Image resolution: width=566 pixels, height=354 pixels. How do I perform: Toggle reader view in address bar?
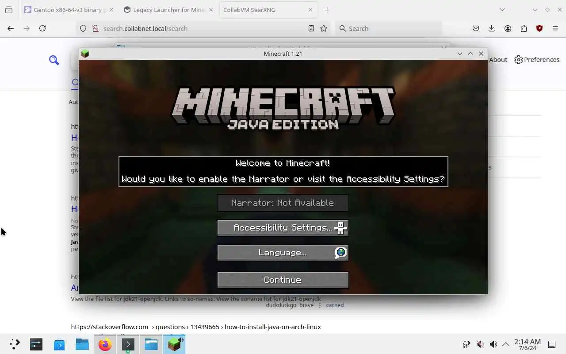pyautogui.click(x=311, y=28)
